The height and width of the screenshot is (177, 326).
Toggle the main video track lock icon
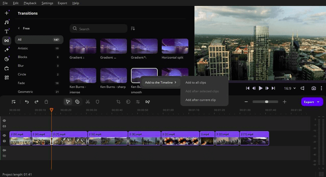pos(4,141)
